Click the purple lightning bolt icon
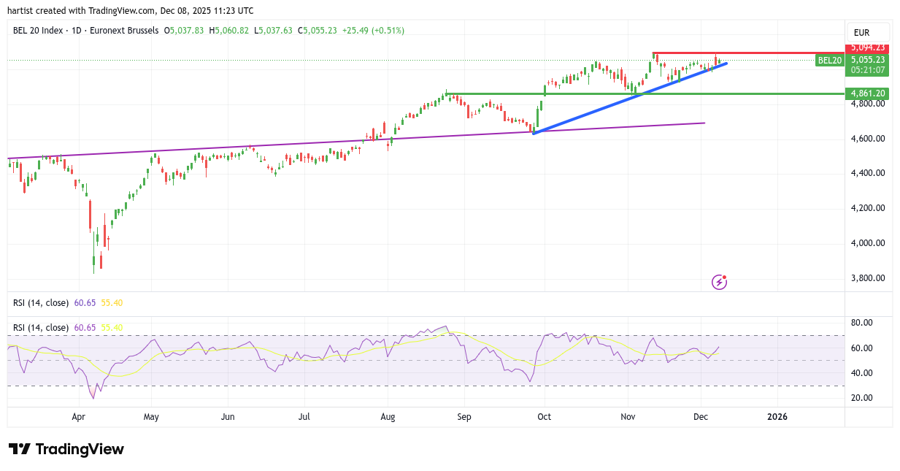The image size is (900, 471). click(720, 282)
